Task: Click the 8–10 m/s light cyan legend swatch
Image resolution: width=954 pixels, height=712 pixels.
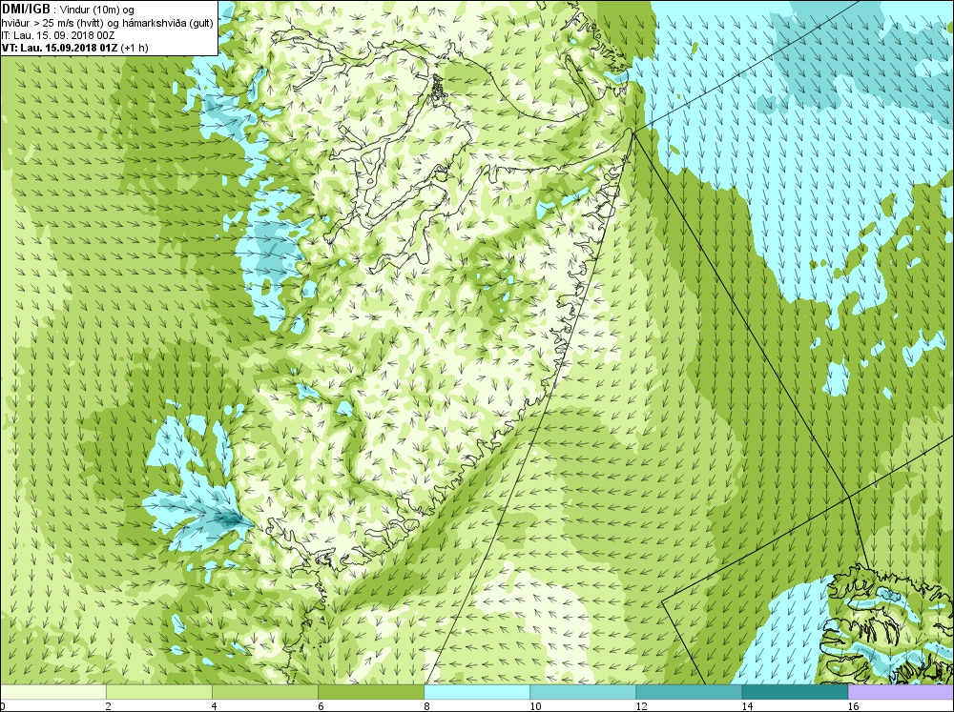Action: (x=477, y=692)
